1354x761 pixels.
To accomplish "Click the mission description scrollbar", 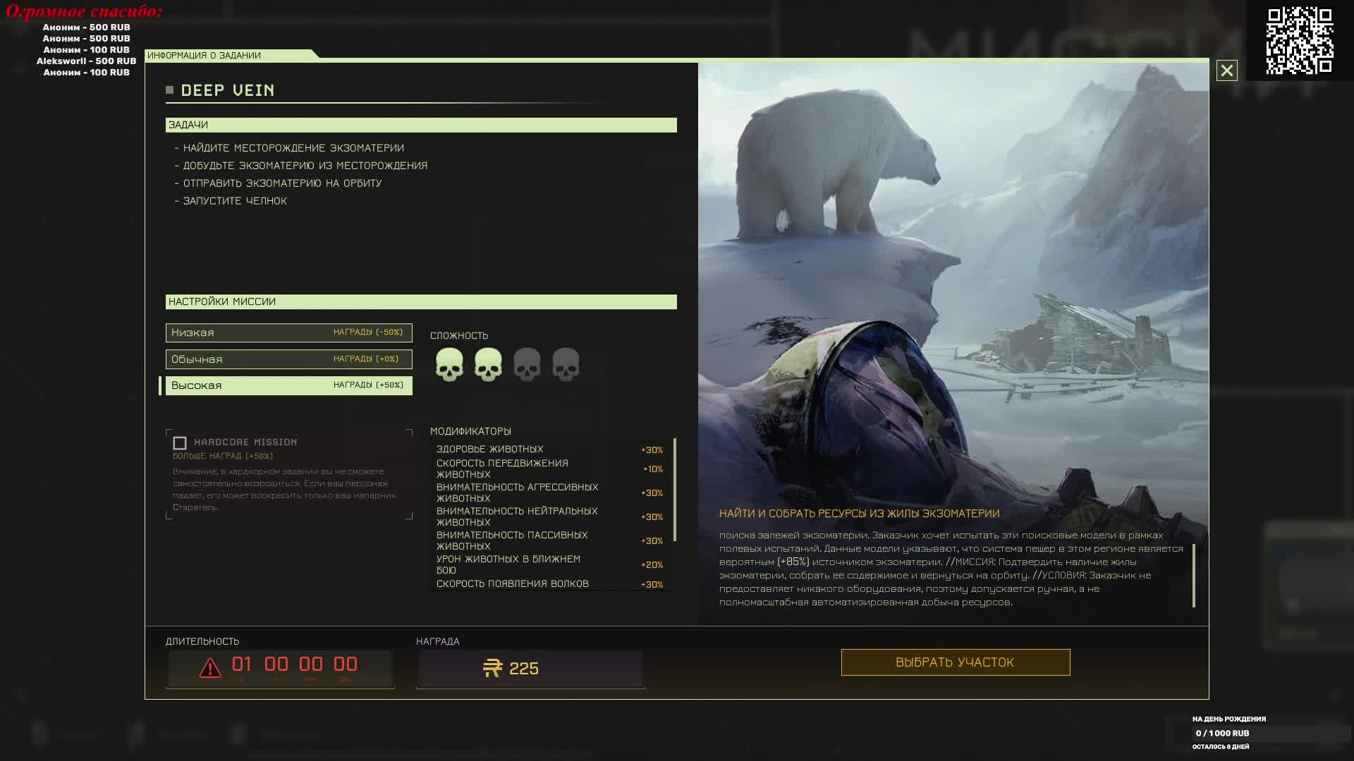I will coord(1194,574).
